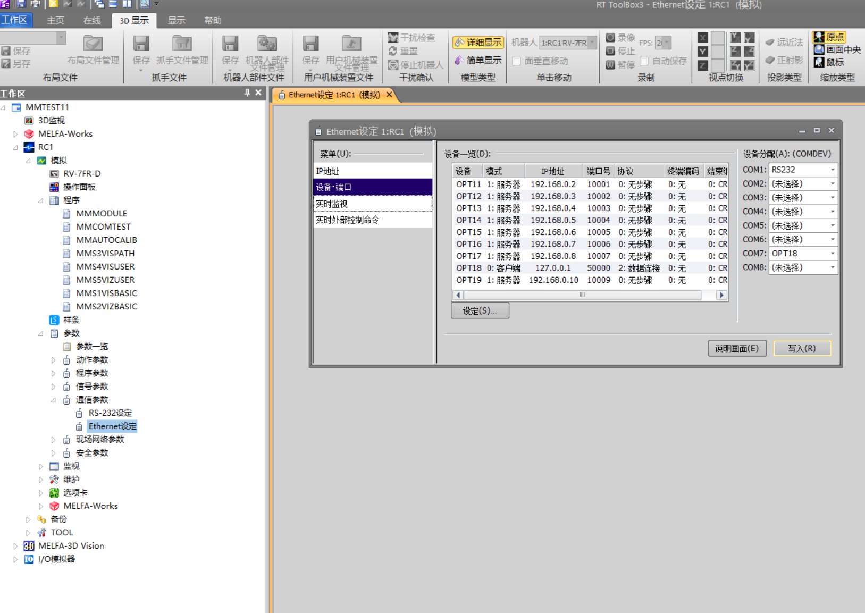The width and height of the screenshot is (865, 613).
Task: Click the 详细显示 detailed display button
Action: click(x=478, y=43)
